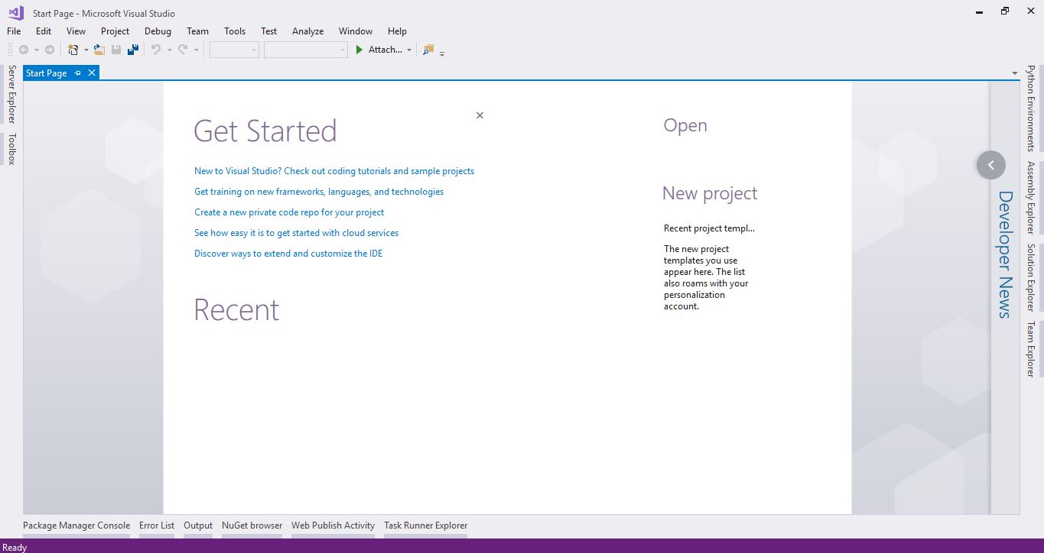This screenshot has width=1044, height=553.
Task: Pin the Start Page tab
Action: (77, 73)
